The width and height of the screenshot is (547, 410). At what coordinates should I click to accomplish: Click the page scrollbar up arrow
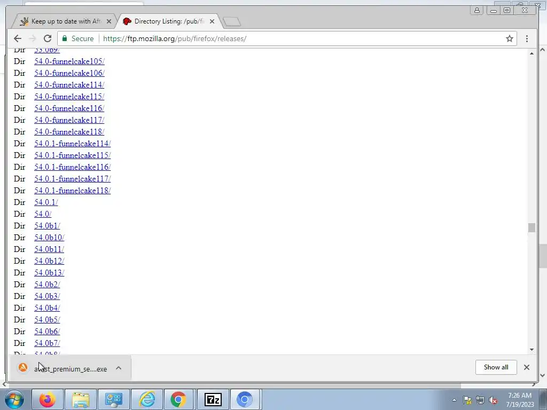pos(532,53)
